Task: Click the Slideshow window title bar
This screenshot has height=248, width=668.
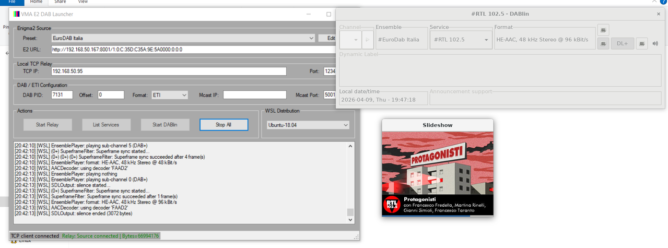Action: click(438, 125)
